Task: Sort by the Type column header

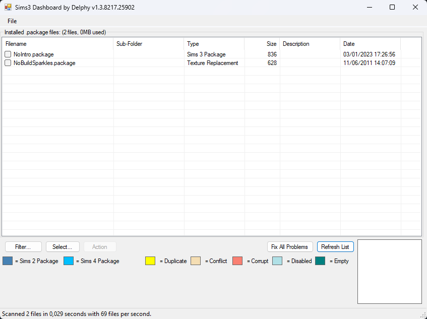Action: (x=214, y=44)
